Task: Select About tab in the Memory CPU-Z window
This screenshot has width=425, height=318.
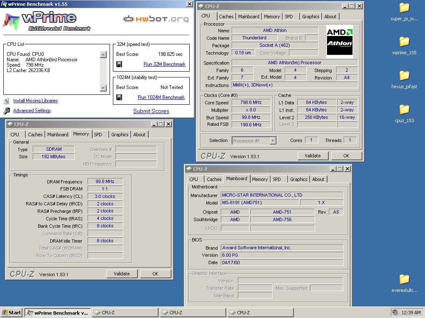Action: pyautogui.click(x=139, y=135)
